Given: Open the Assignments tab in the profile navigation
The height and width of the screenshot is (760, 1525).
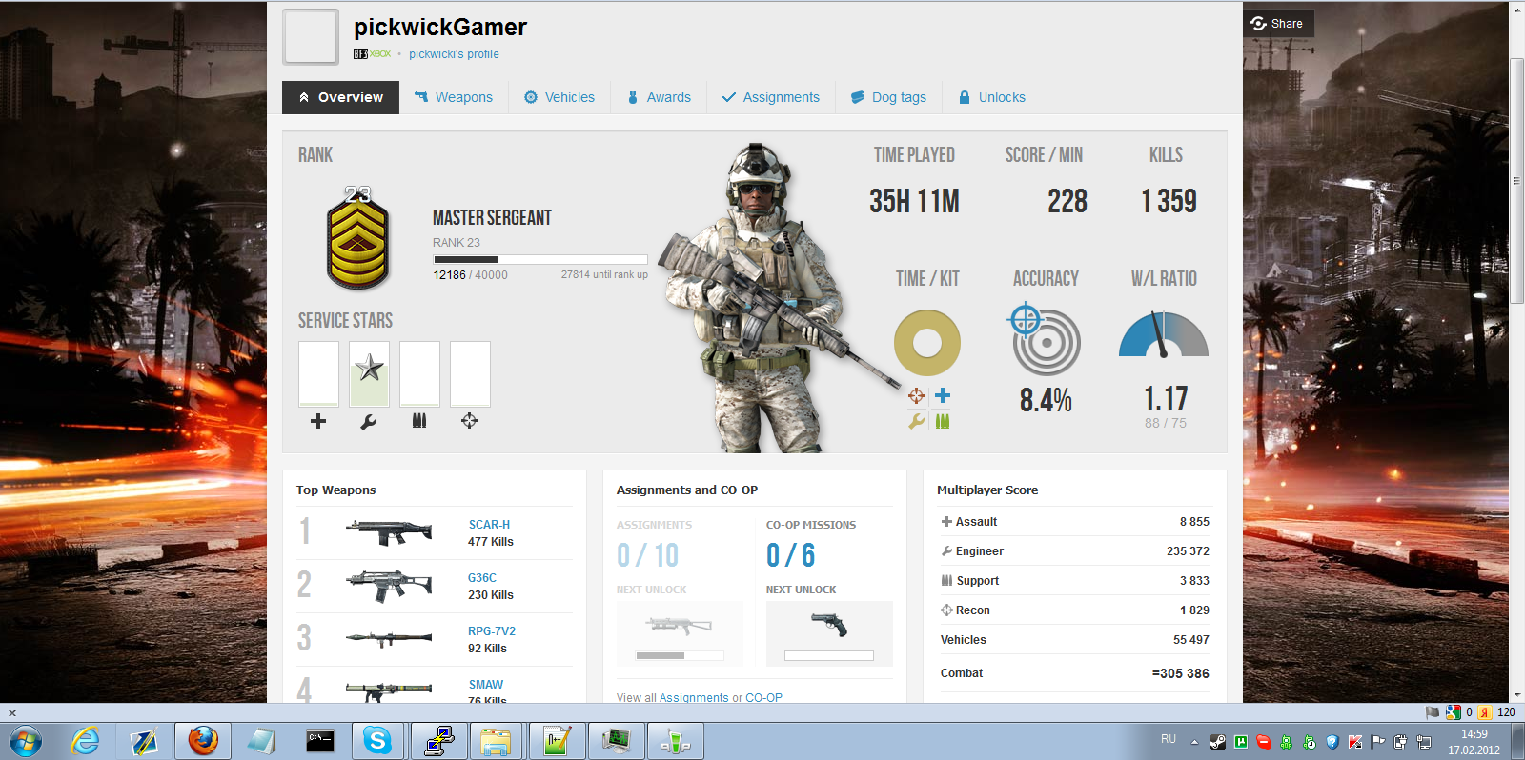Looking at the screenshot, I should pos(771,97).
